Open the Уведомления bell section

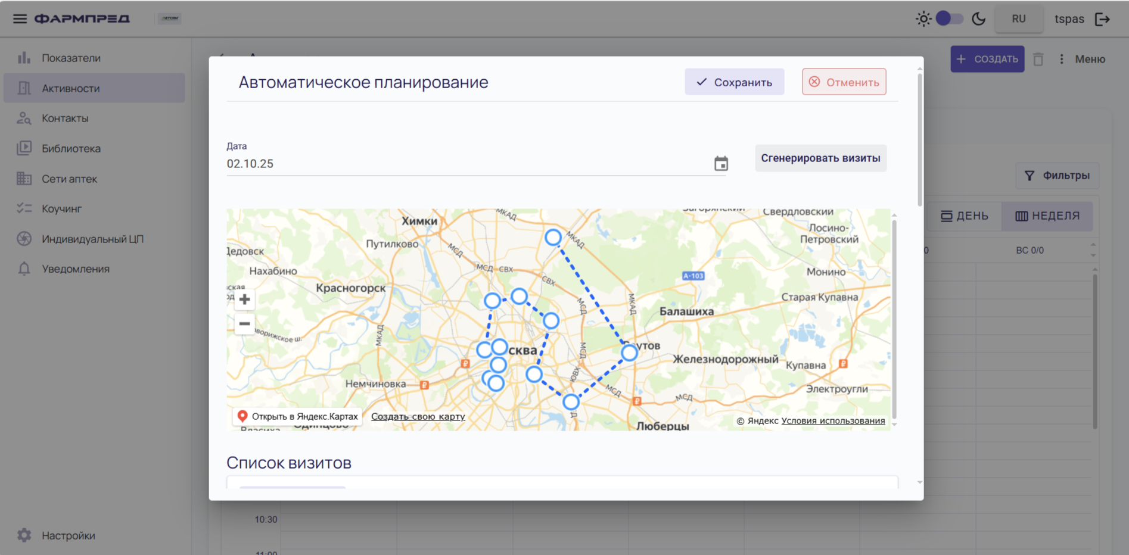click(76, 269)
